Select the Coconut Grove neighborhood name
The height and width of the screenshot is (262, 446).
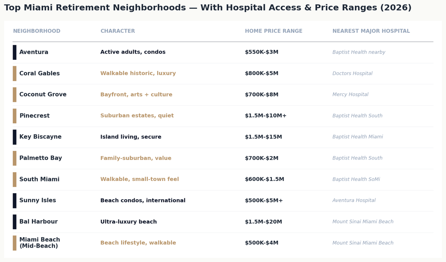click(43, 94)
